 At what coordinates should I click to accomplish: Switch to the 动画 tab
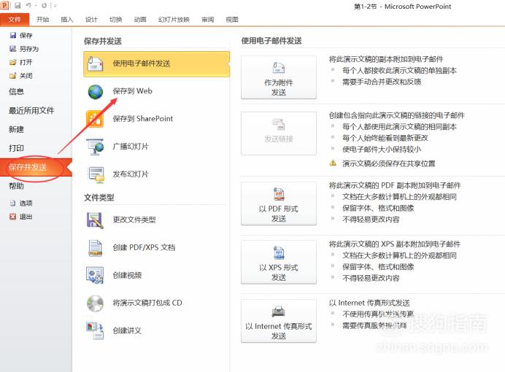[140, 20]
